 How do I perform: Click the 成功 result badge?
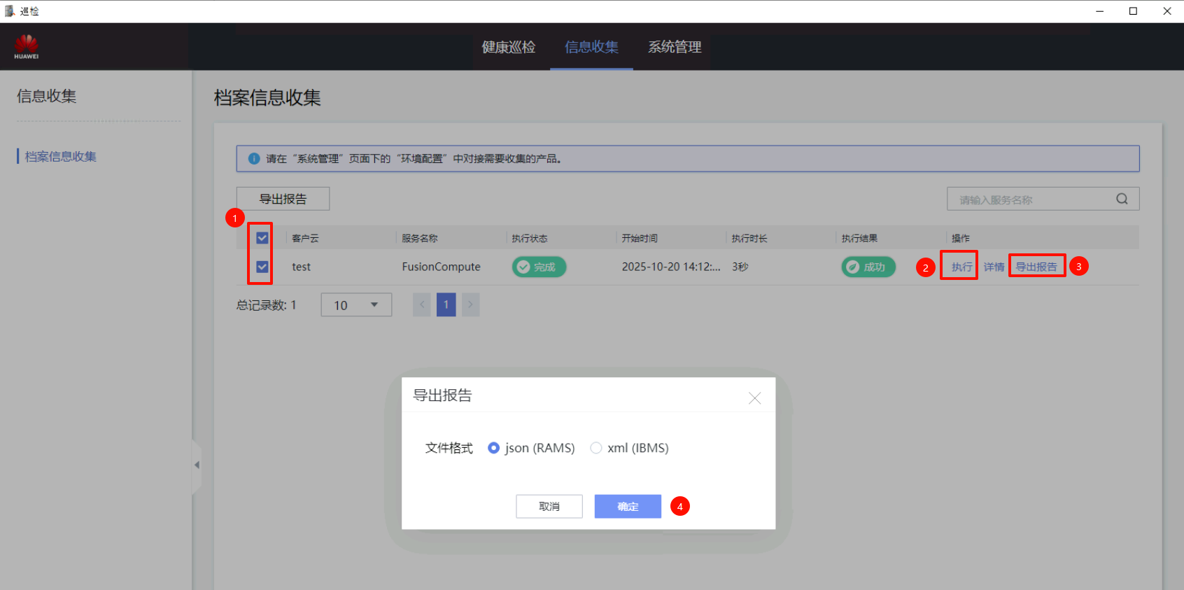[x=868, y=267]
